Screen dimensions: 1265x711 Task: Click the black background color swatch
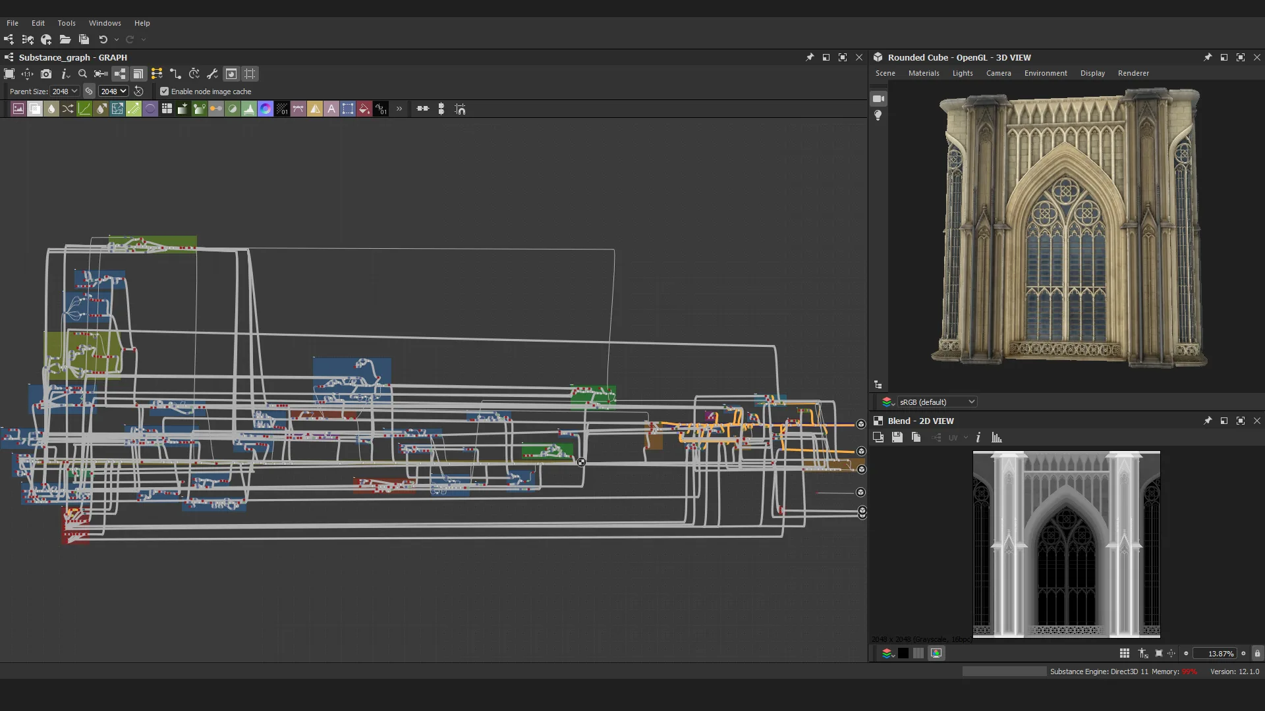(903, 654)
